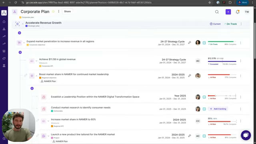Viewport: 256px width, 144px height.
Task: Open the TW user avatar menu
Action: click(247, 12)
